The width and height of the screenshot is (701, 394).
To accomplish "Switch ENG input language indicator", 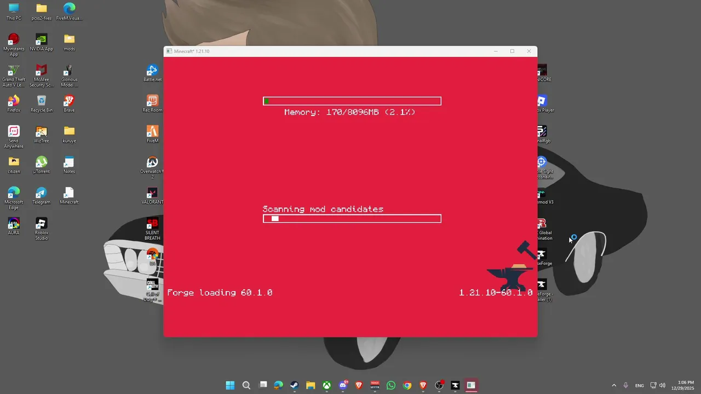I will [x=640, y=385].
